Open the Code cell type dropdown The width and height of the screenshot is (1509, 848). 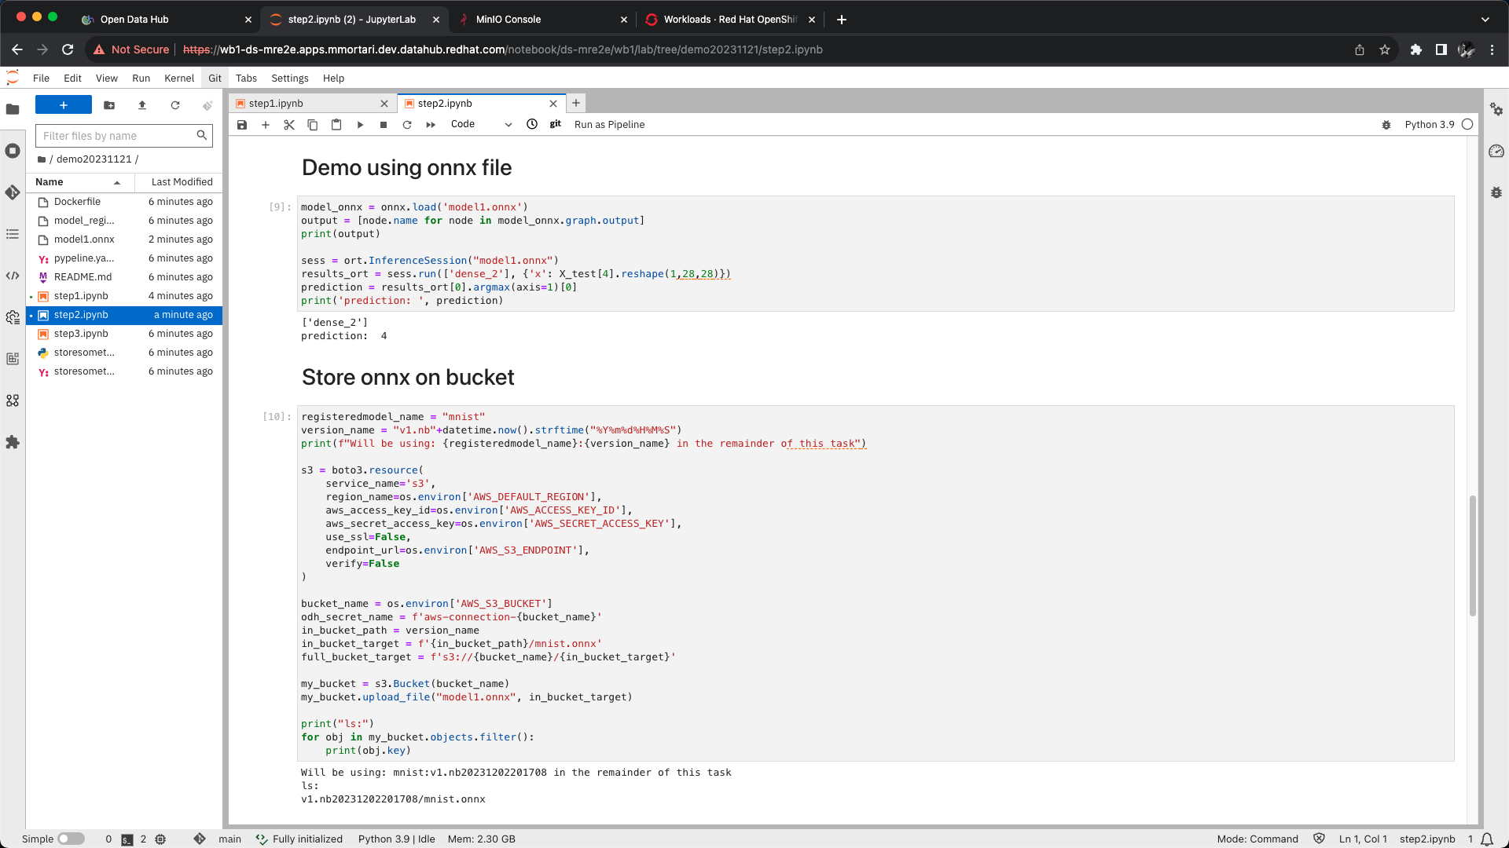pos(481,124)
